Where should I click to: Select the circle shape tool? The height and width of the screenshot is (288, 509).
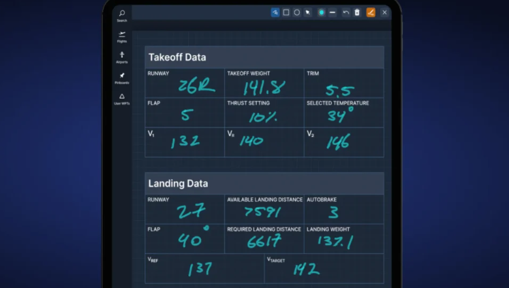pyautogui.click(x=297, y=12)
